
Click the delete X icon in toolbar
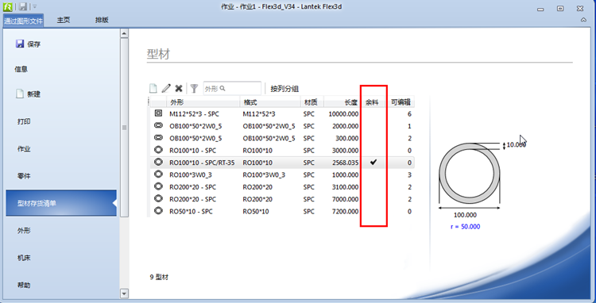[179, 89]
